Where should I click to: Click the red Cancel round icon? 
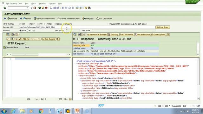point(46,8)
